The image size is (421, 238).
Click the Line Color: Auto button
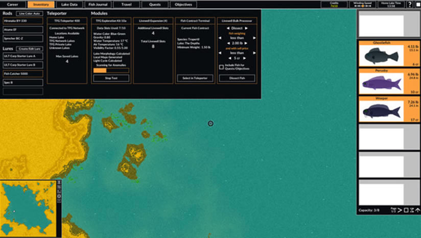(x=30, y=13)
